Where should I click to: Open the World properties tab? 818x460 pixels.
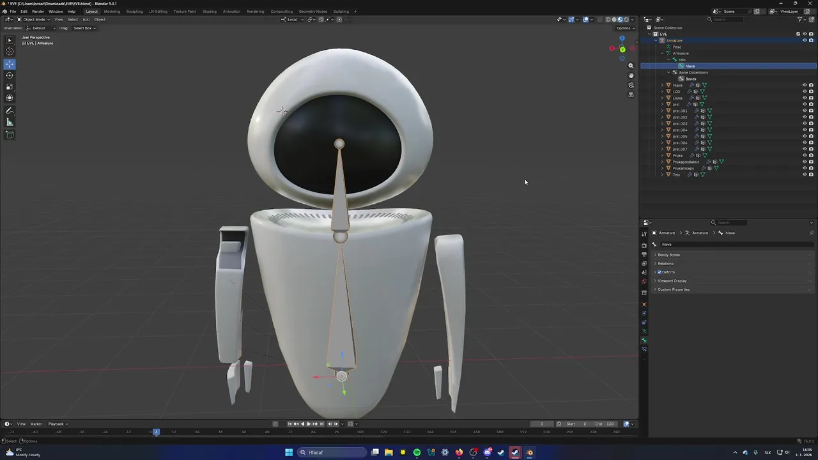[644, 282]
